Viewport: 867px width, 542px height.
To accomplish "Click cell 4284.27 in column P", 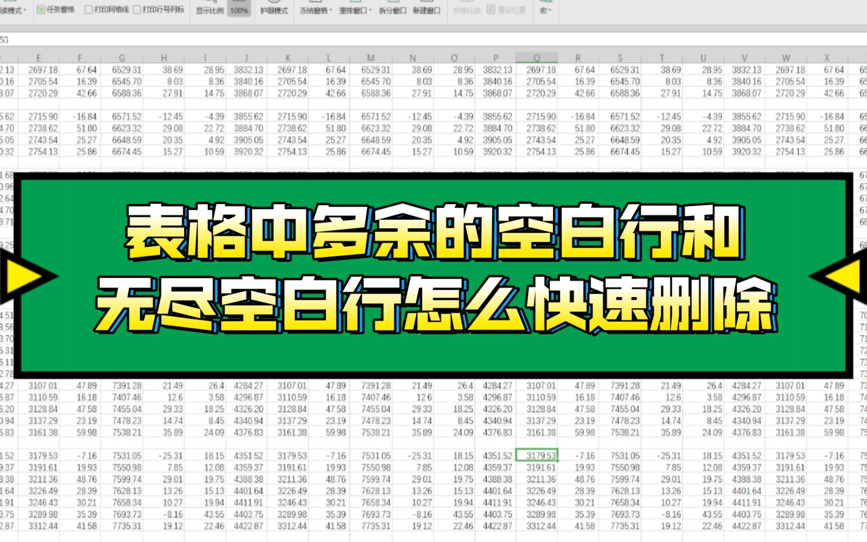I will [496, 385].
